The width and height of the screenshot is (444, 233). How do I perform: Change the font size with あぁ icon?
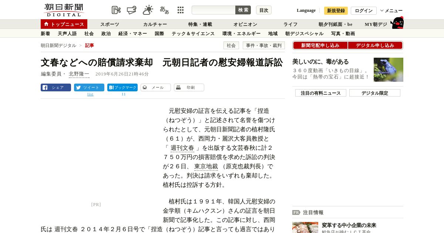[164, 10]
